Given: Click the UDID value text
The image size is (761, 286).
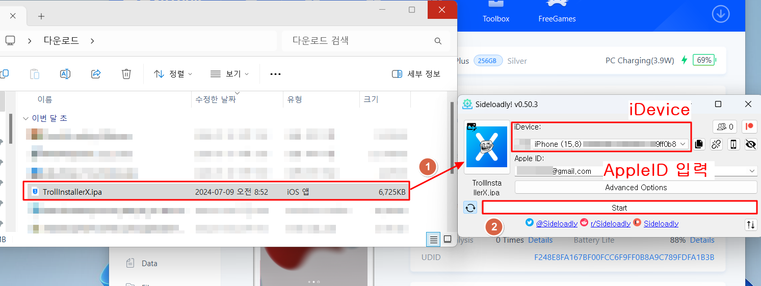Looking at the screenshot, I should [624, 257].
